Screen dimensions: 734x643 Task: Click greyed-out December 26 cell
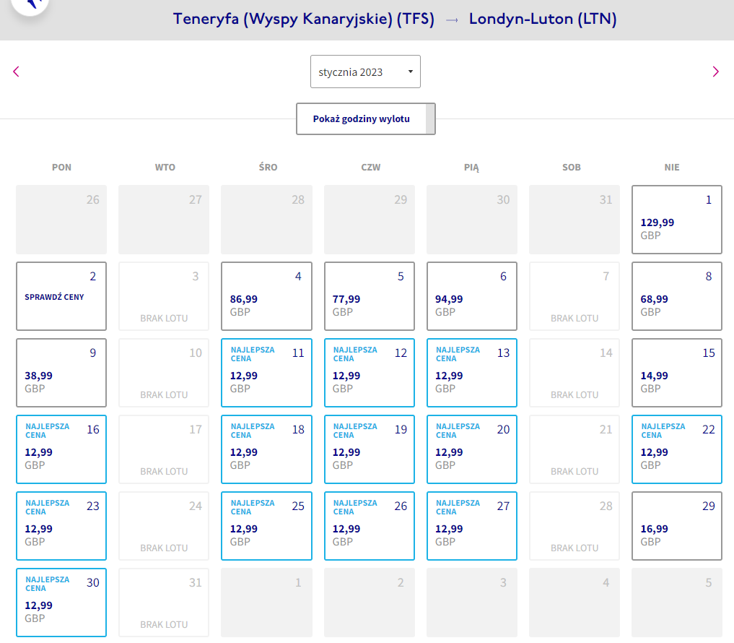[x=61, y=220]
